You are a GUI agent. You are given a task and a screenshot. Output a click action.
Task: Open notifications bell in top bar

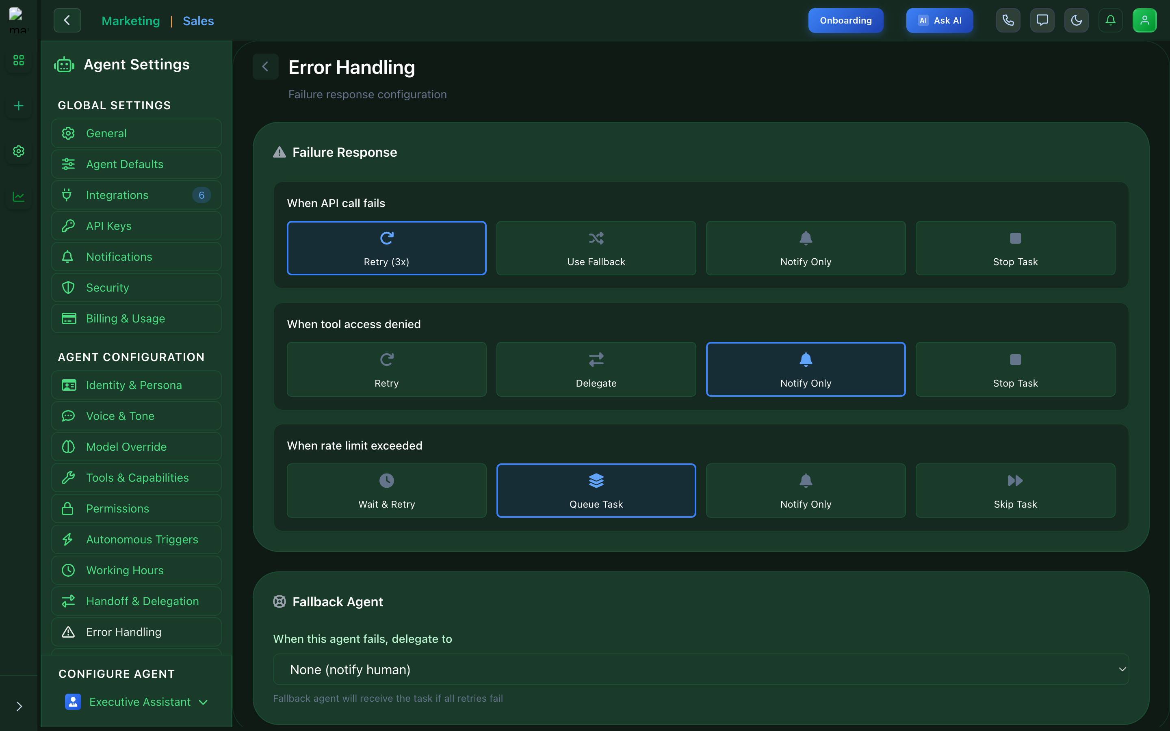[x=1111, y=20]
